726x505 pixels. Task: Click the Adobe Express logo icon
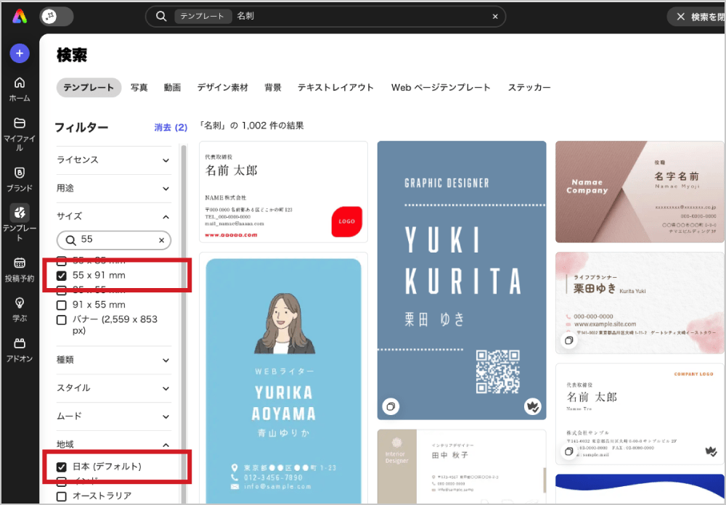point(20,16)
